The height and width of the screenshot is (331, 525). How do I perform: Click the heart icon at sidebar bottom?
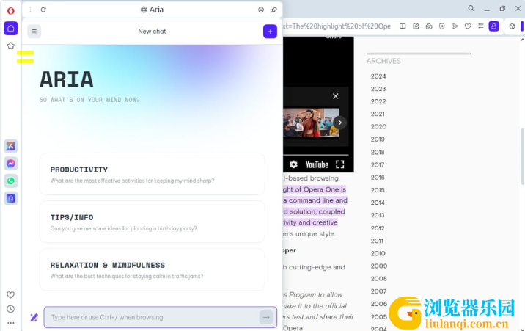coord(11,295)
